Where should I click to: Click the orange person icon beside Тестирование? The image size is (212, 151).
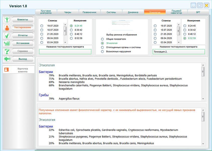pos(7,27)
